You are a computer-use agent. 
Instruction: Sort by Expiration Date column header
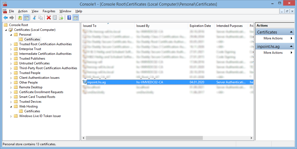pos(200,26)
